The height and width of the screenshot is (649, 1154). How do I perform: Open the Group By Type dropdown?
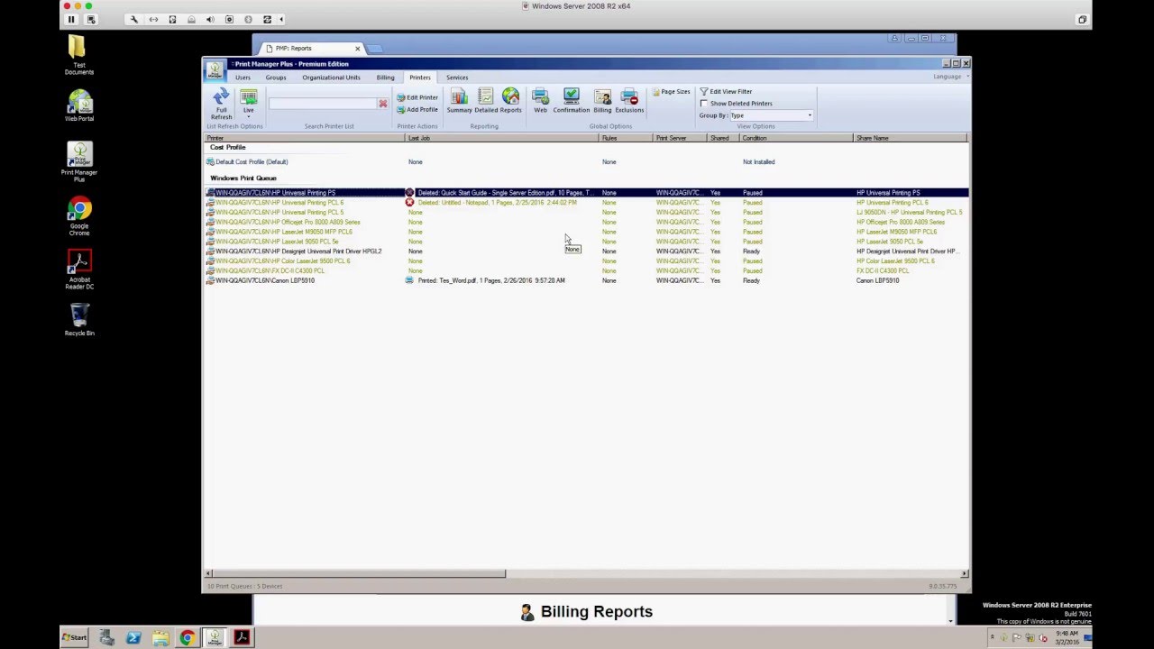coord(771,115)
